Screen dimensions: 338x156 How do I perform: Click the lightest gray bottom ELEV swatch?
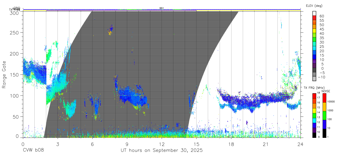(314, 79)
